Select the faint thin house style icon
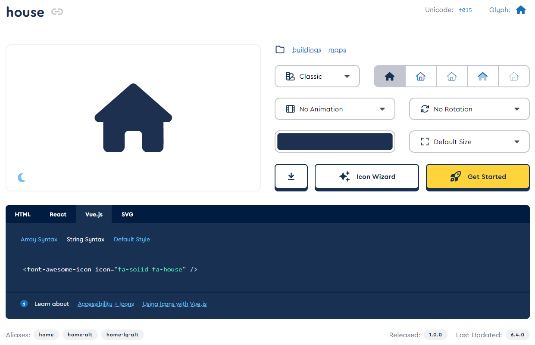The width and height of the screenshot is (535, 345). coord(514,77)
